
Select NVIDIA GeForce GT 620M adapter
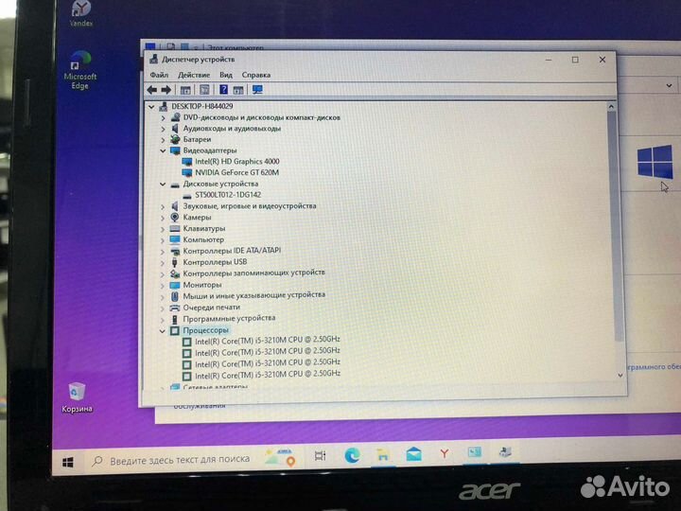237,172
